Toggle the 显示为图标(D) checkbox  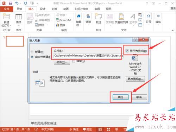(127, 51)
